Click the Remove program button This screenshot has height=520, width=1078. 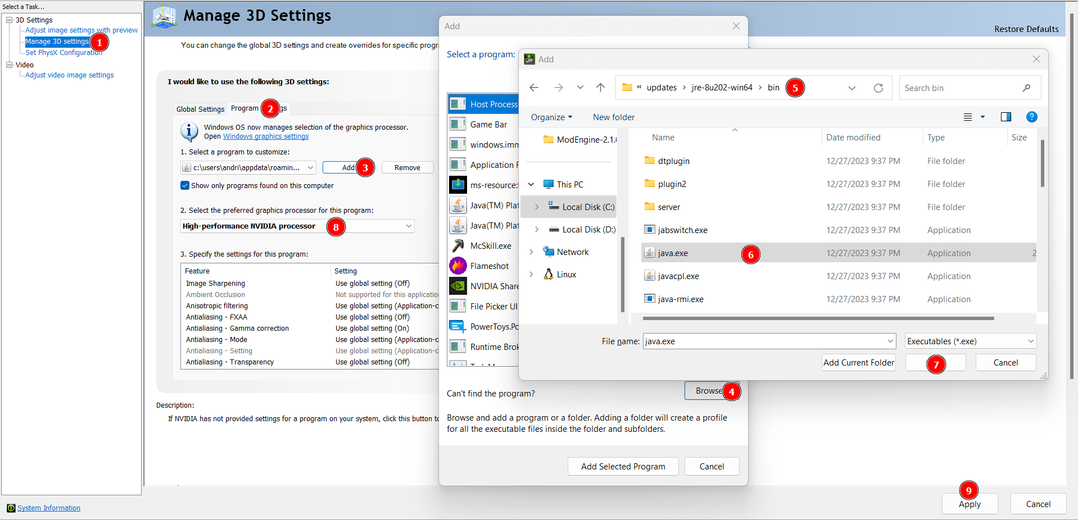coord(407,167)
